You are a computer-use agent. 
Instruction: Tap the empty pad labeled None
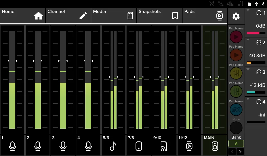(x=236, y=128)
